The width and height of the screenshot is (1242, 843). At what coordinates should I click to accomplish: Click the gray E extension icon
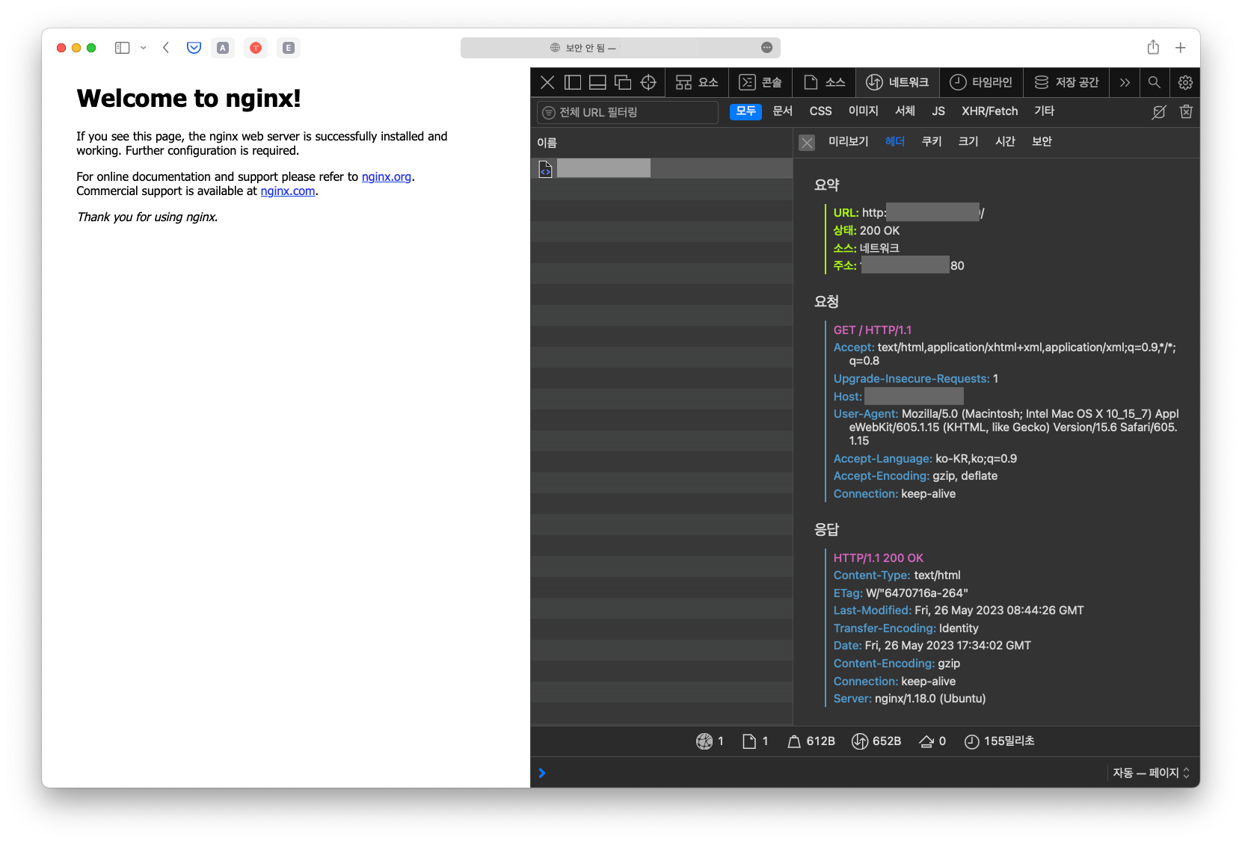289,48
